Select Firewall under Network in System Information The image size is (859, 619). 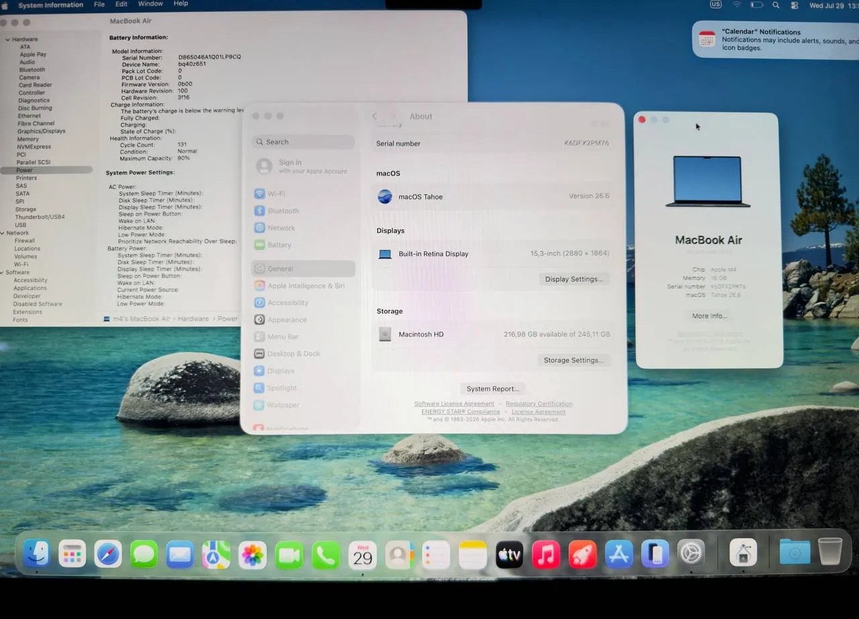click(25, 241)
